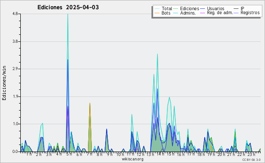
Task: Click the Total legend color line
Action: coord(157,9)
